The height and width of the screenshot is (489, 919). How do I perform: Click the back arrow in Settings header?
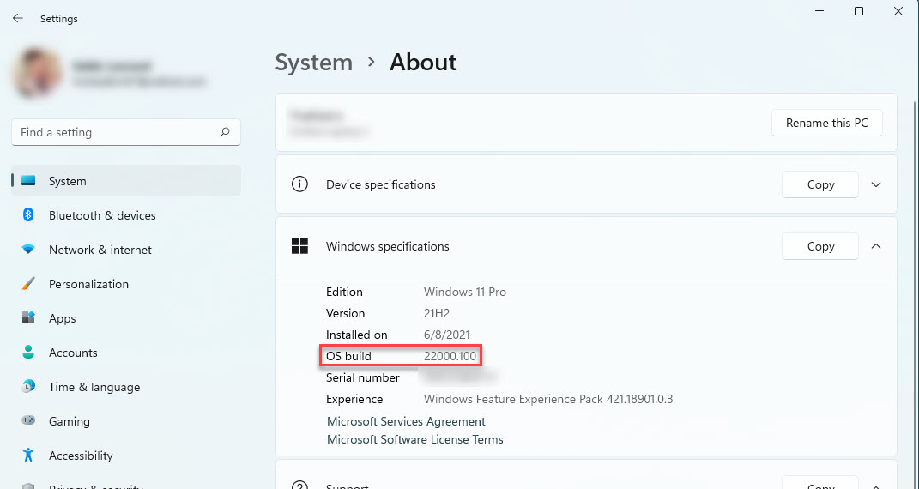pos(17,18)
